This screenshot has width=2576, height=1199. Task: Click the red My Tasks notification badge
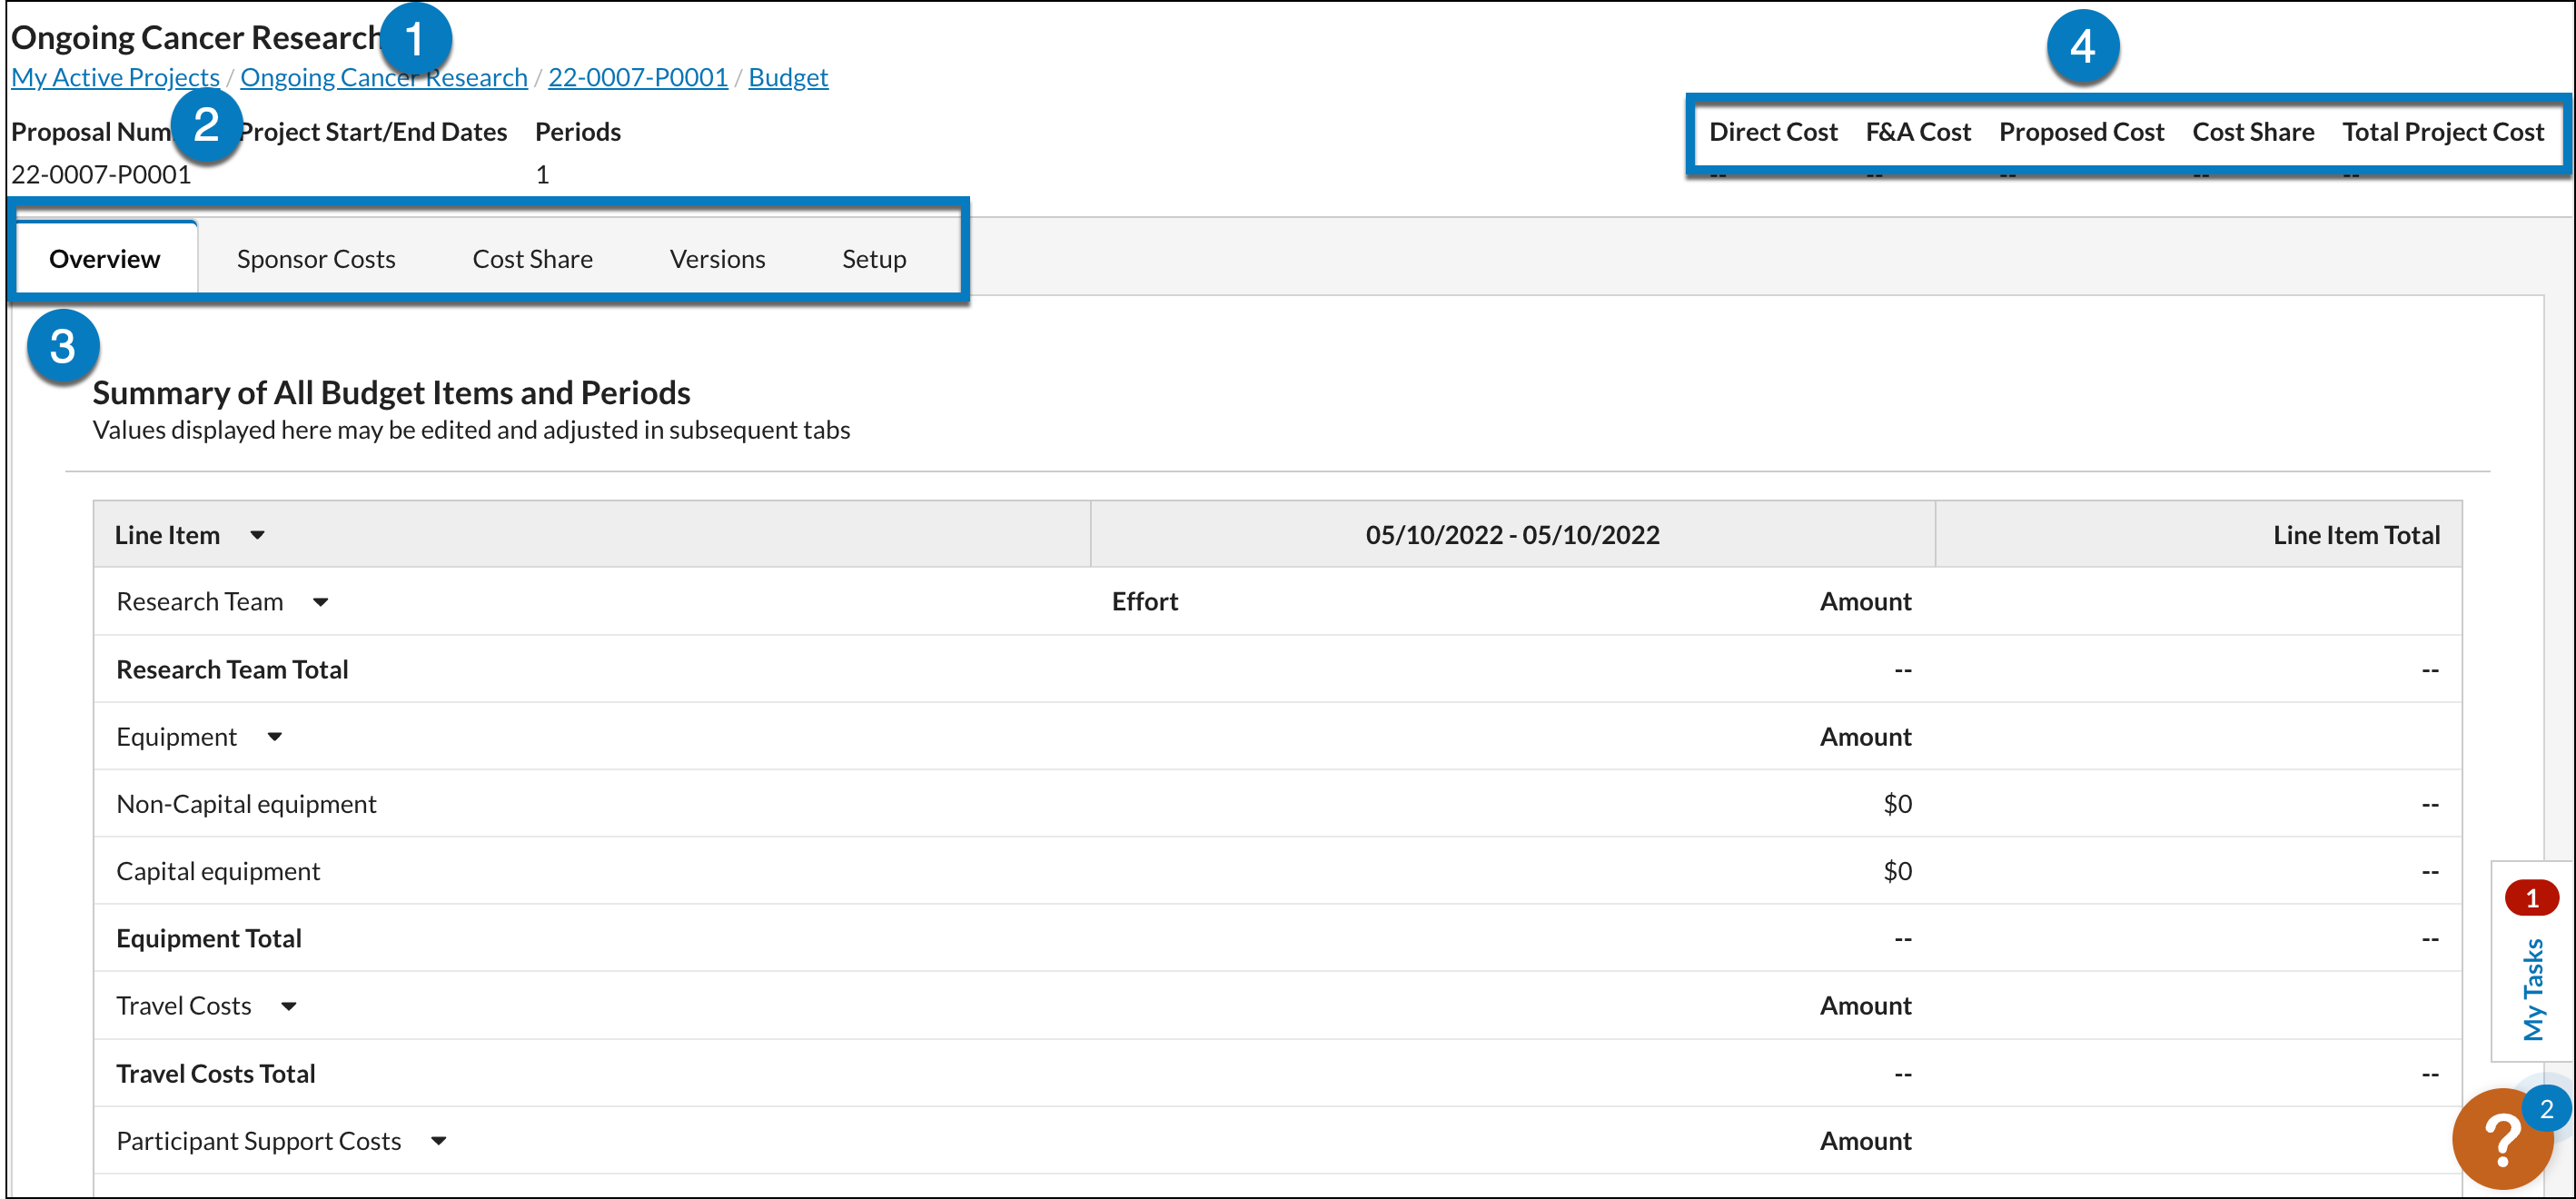[x=2531, y=897]
